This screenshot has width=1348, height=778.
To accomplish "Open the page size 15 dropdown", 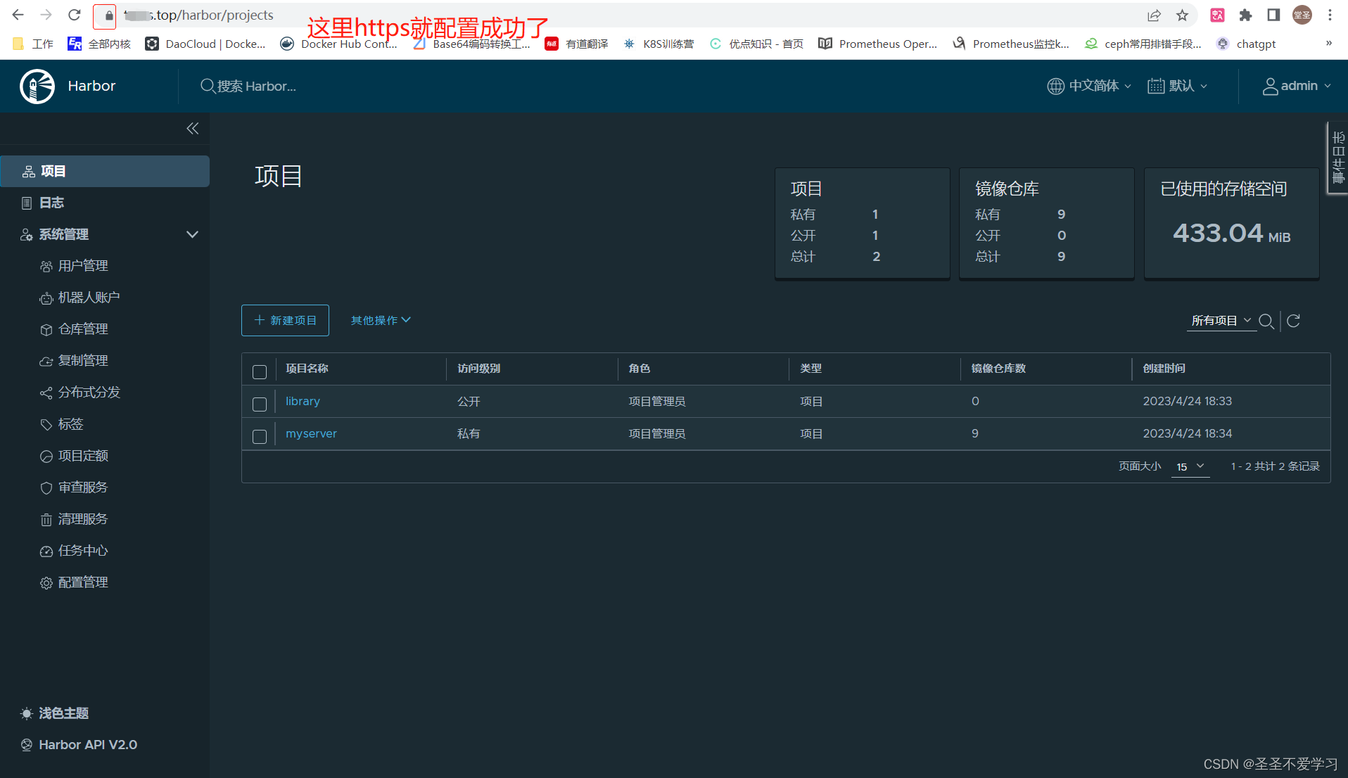I will point(1190,466).
